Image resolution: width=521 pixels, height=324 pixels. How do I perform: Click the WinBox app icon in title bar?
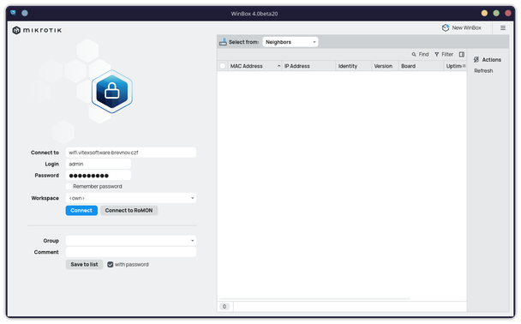[x=13, y=13]
